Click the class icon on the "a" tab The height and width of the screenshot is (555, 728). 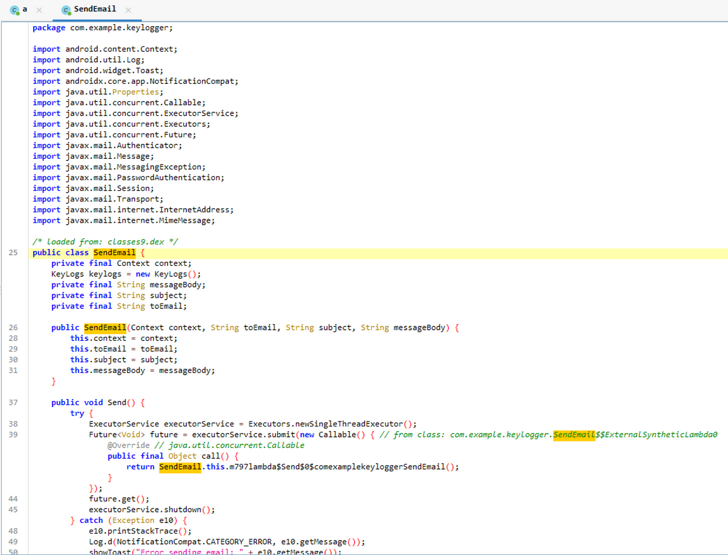[15, 10]
